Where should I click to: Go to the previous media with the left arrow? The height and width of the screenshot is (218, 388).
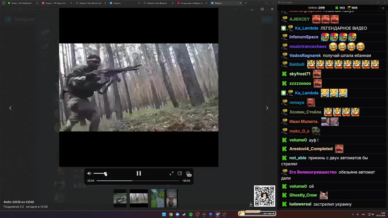tap(10, 108)
